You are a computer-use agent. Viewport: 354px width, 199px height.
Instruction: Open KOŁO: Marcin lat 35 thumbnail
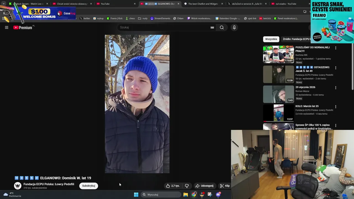pos(278,113)
